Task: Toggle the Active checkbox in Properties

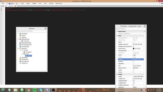Action: point(133,42)
